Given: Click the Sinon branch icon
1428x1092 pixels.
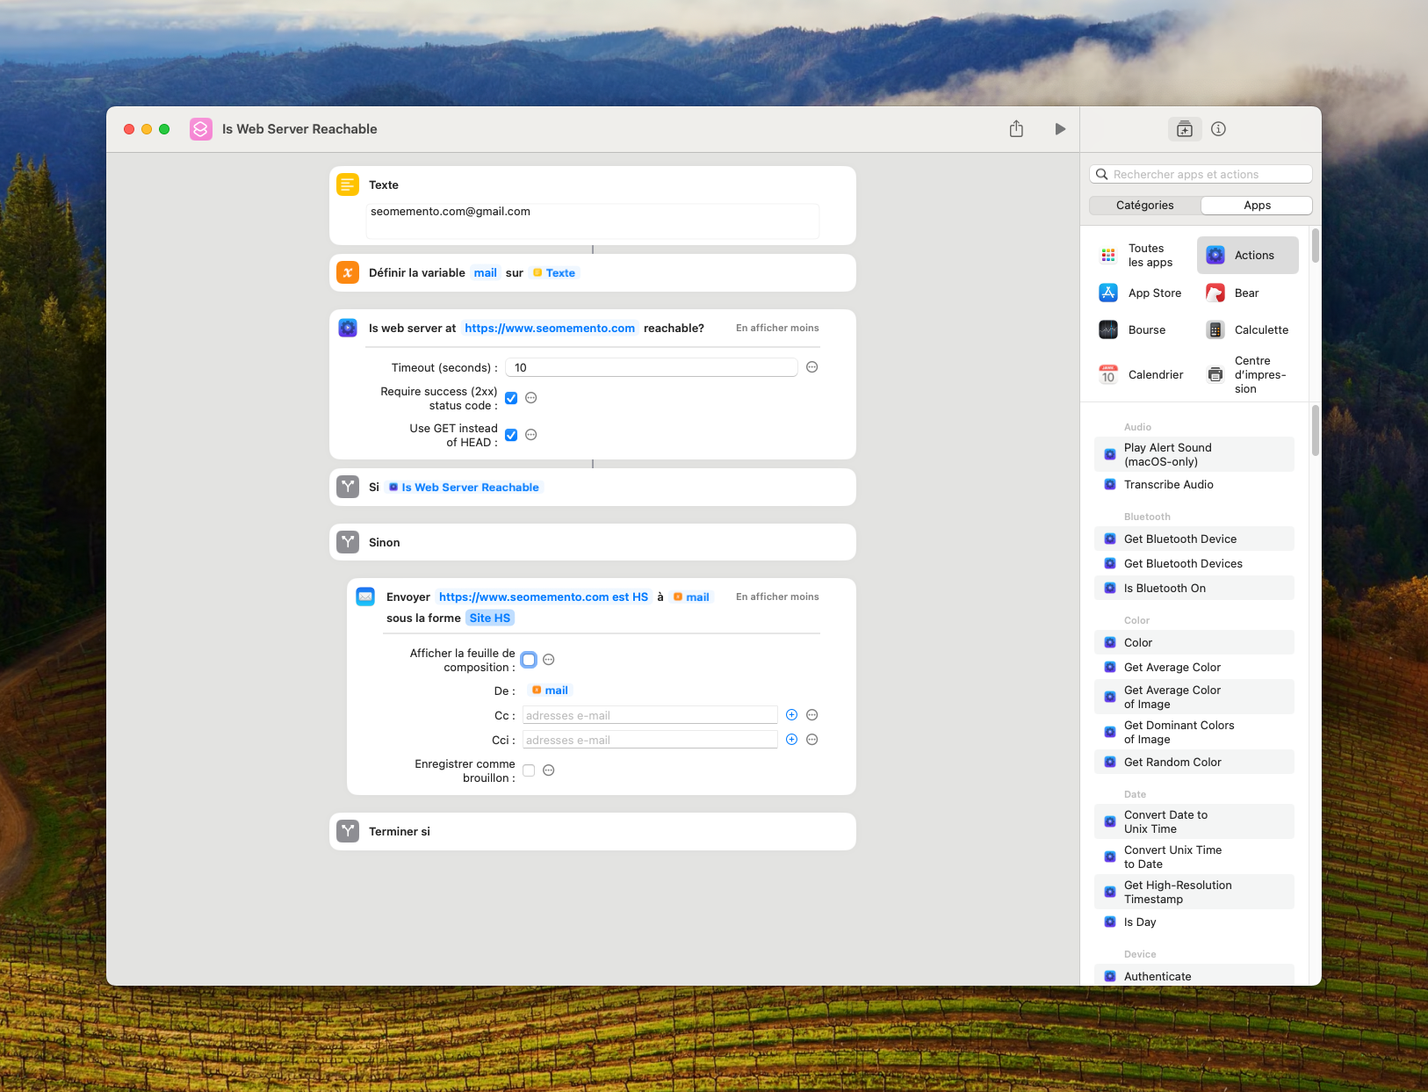Looking at the screenshot, I should pyautogui.click(x=348, y=542).
